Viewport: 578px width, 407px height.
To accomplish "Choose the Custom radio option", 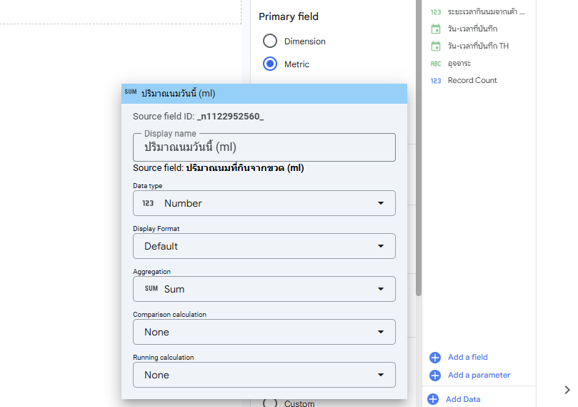I will [269, 403].
